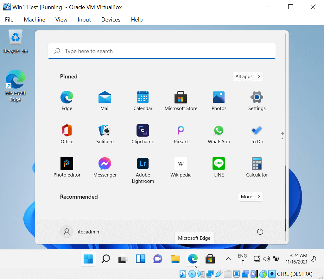
Task: Click Microsoft Edge in the taskbar
Action: click(x=193, y=259)
